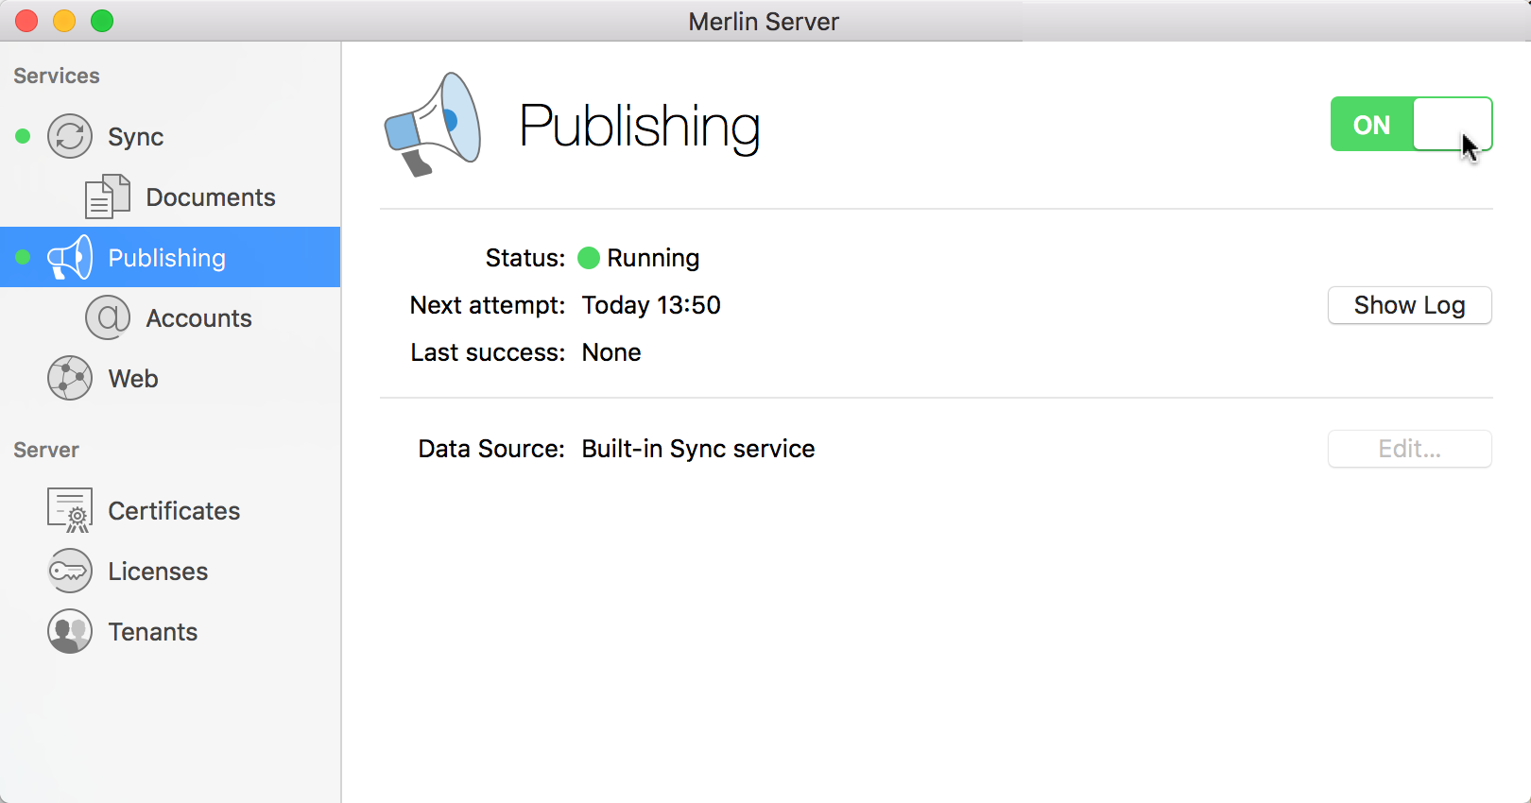The height and width of the screenshot is (803, 1531).
Task: Click the Documents pages icon
Action: click(108, 196)
